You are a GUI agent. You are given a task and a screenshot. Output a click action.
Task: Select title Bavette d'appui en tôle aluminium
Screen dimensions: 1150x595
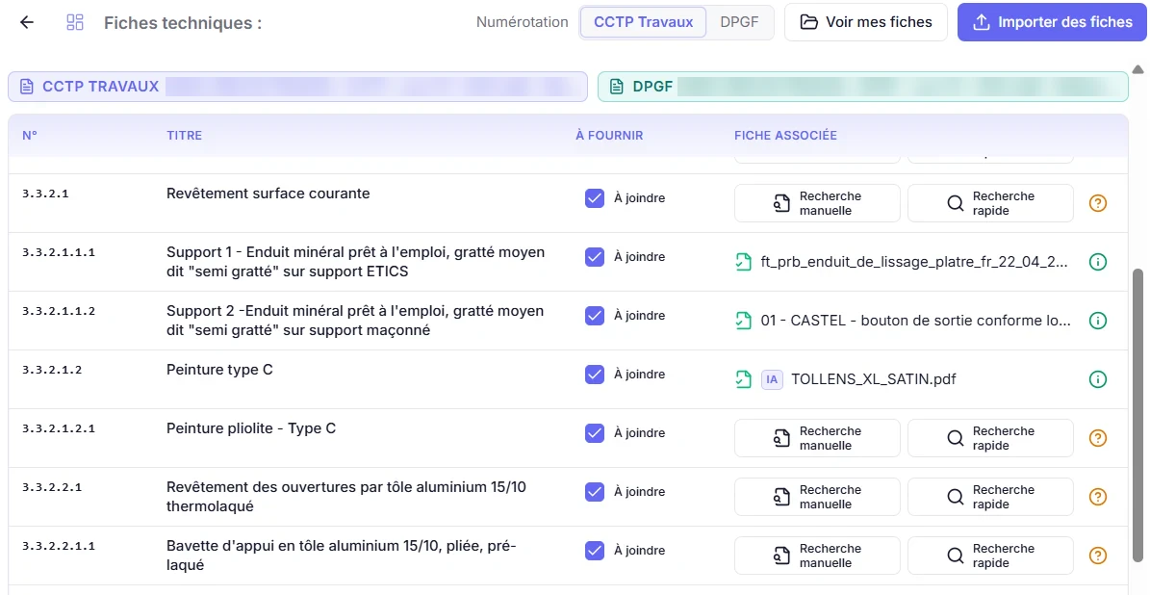pyautogui.click(x=342, y=556)
